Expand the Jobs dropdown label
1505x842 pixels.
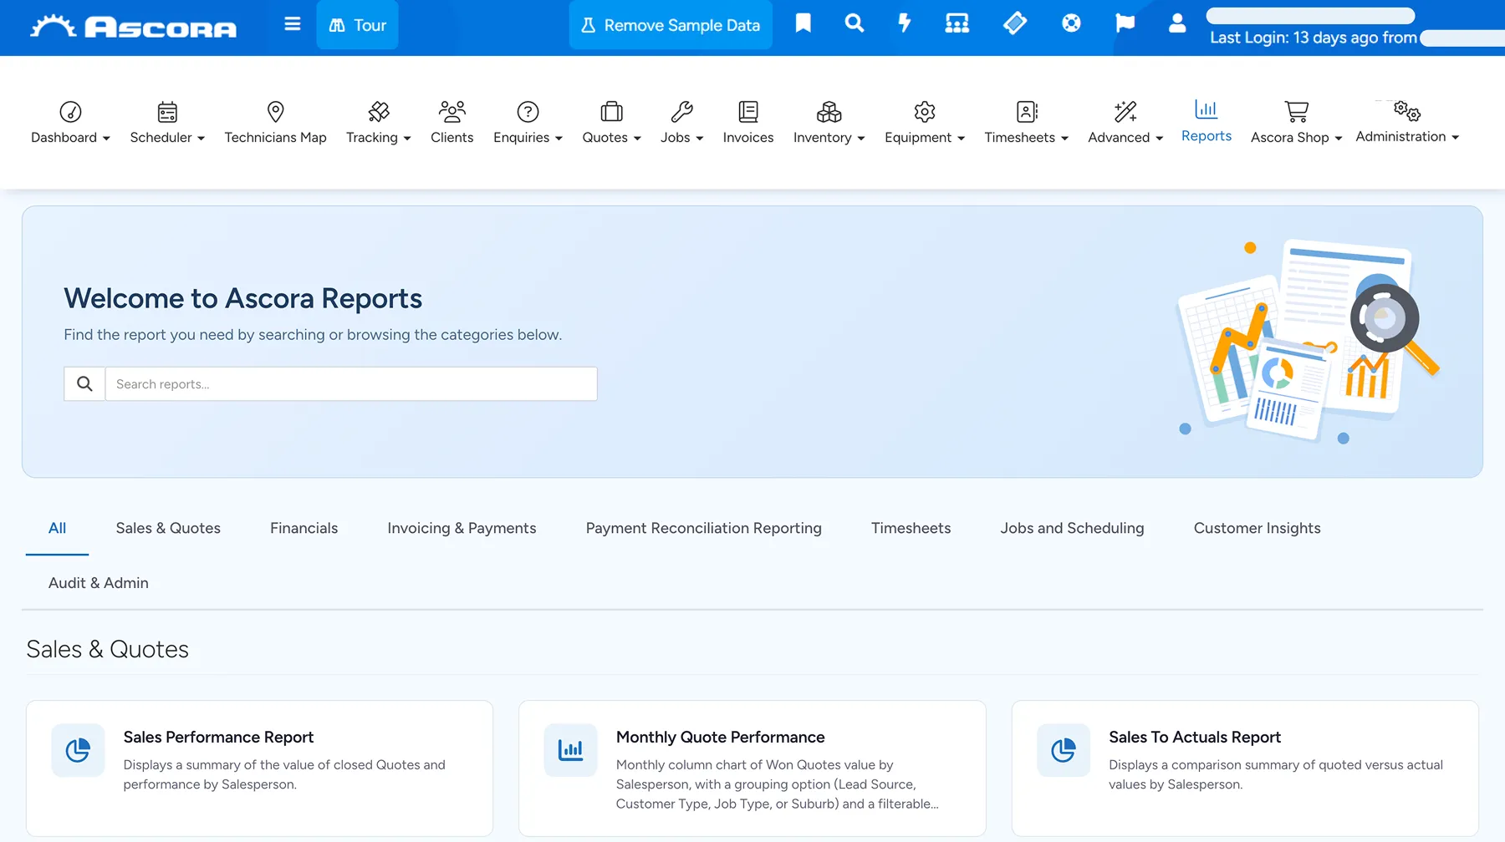tap(681, 137)
